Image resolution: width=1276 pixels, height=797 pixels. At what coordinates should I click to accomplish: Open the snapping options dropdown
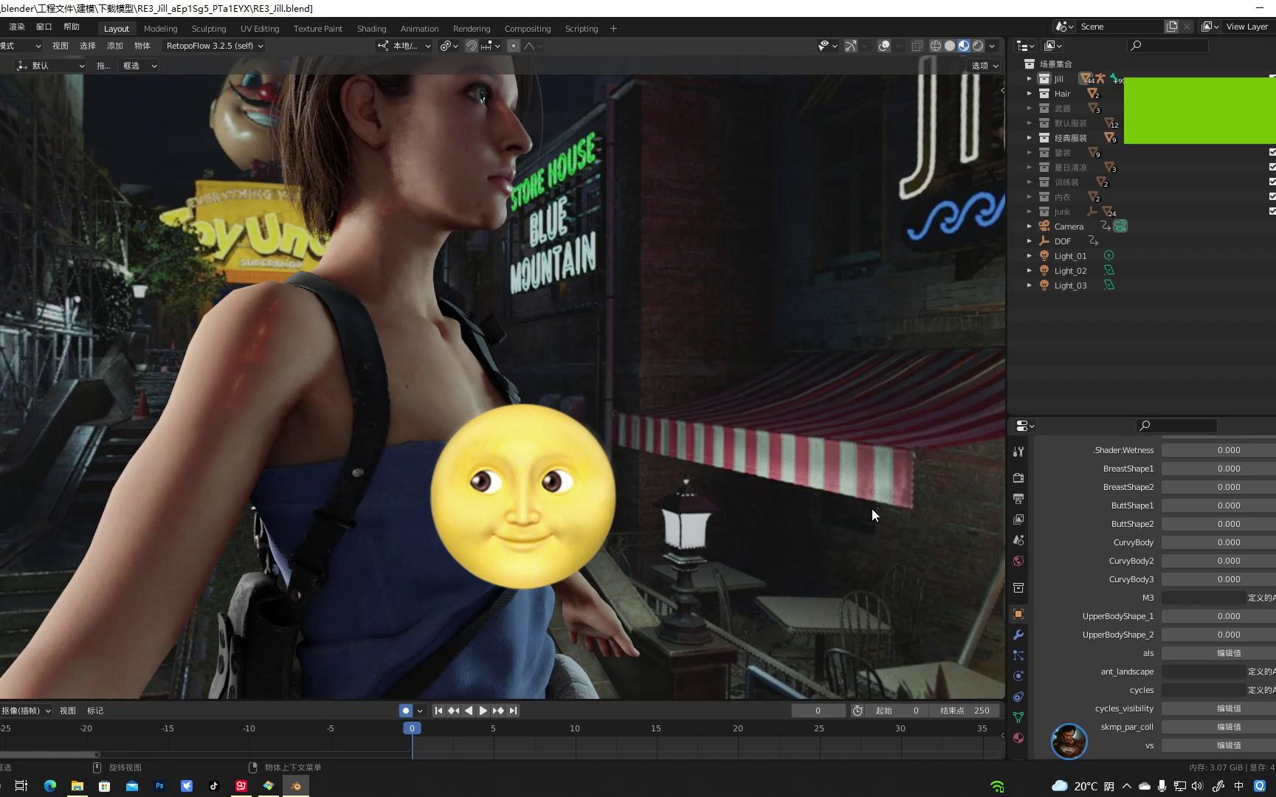point(491,46)
